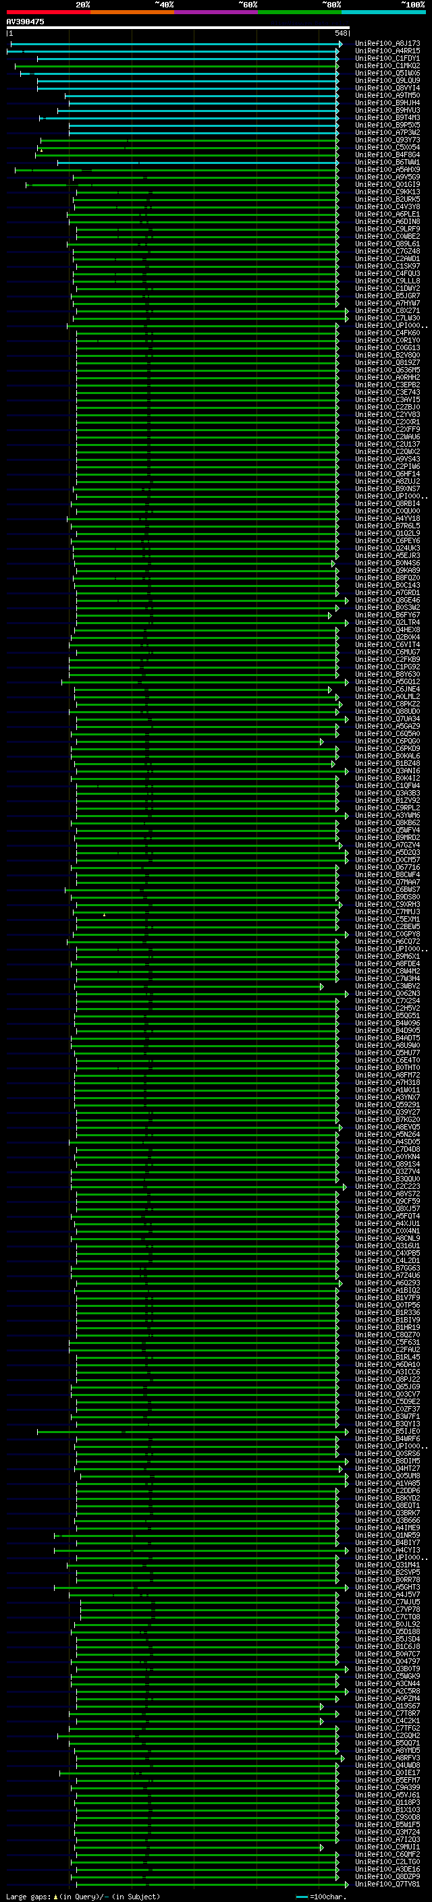The height and width of the screenshot is (1902, 432).
Task: Select the UniRef100_C7D4D8 label
Action: 387,1149
